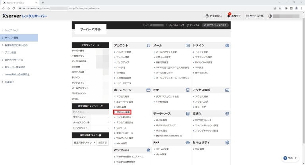Click the WordPress logo icon
The image size is (305, 165).
(x=148, y=150)
